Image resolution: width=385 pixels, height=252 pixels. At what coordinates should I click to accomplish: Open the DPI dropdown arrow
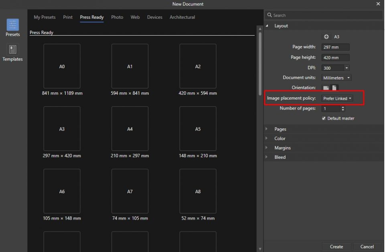[x=346, y=68]
